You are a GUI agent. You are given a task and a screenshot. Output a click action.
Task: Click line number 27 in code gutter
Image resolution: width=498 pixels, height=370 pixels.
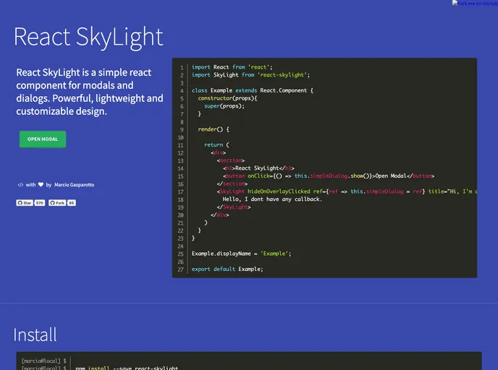[180, 270]
